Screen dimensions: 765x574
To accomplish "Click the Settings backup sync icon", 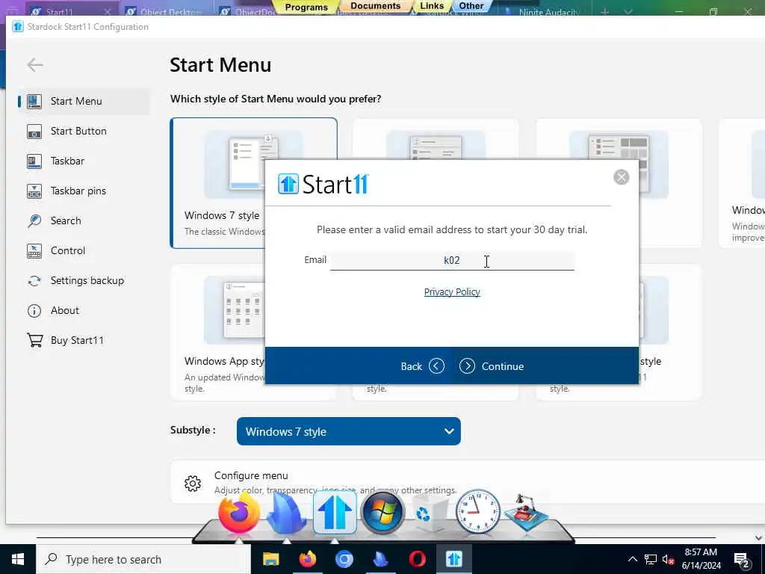I will 34,281.
